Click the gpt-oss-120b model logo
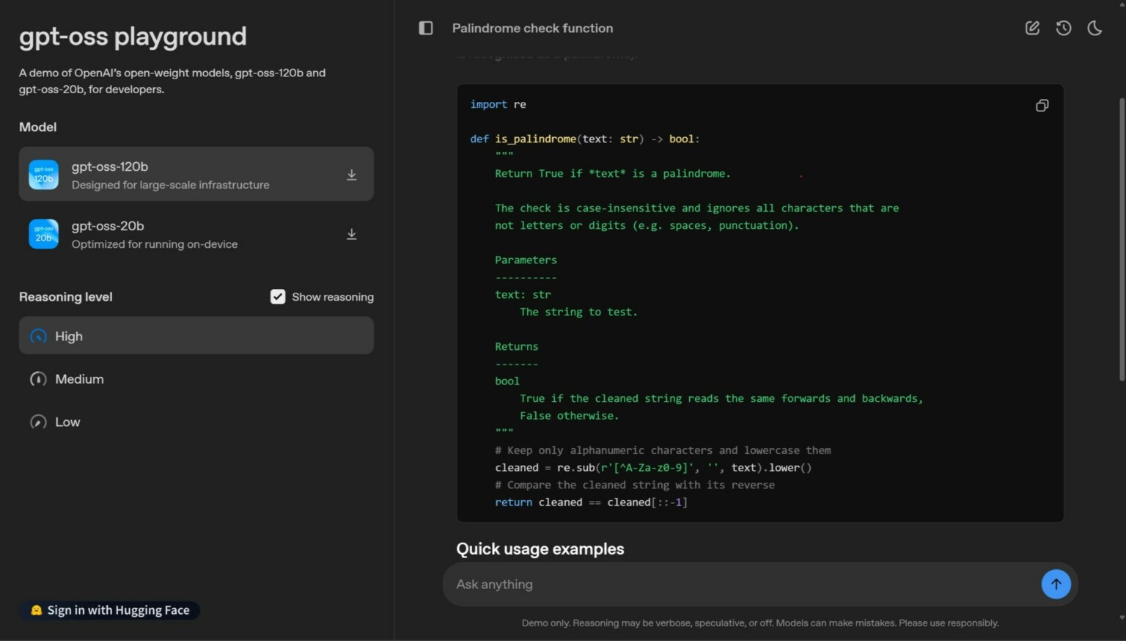Screen dimensions: 1126x641 pos(43,175)
